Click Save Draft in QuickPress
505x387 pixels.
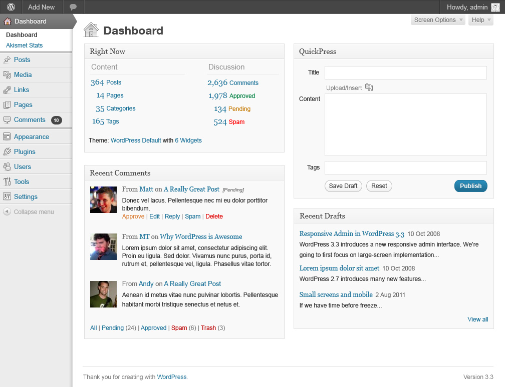[343, 186]
